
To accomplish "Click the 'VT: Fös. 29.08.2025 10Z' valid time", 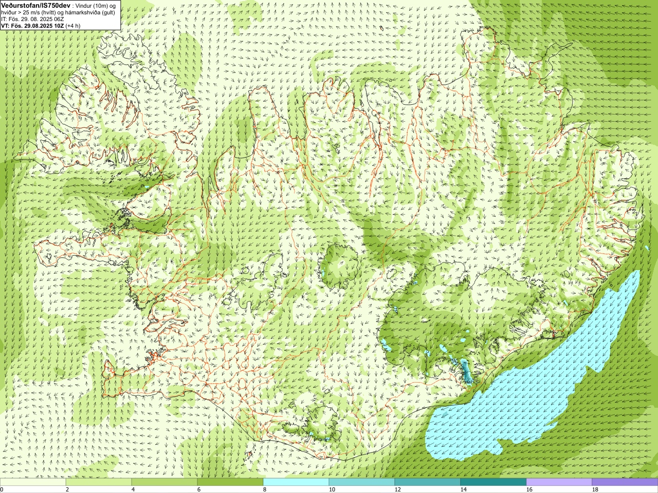I will point(32,25).
